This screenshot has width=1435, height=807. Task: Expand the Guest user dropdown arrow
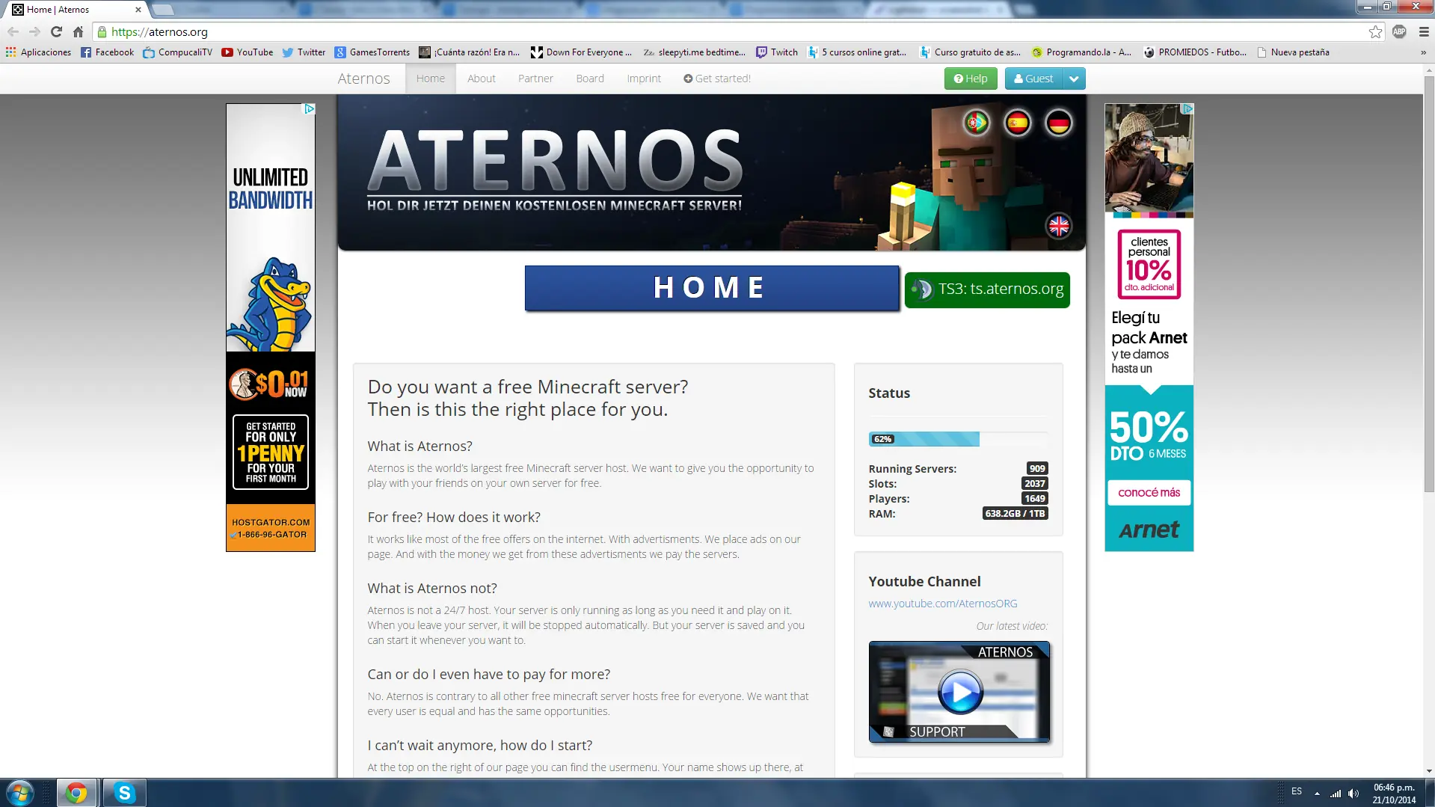tap(1074, 79)
